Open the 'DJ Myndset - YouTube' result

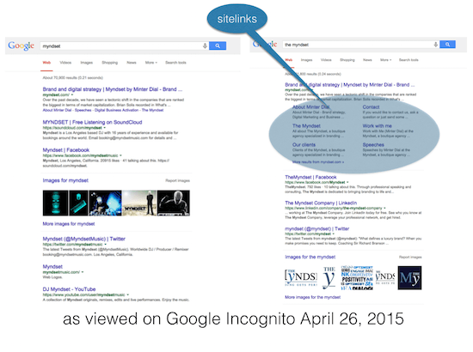click(69, 289)
